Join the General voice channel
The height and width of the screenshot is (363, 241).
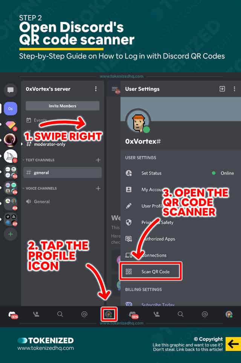tap(38, 201)
